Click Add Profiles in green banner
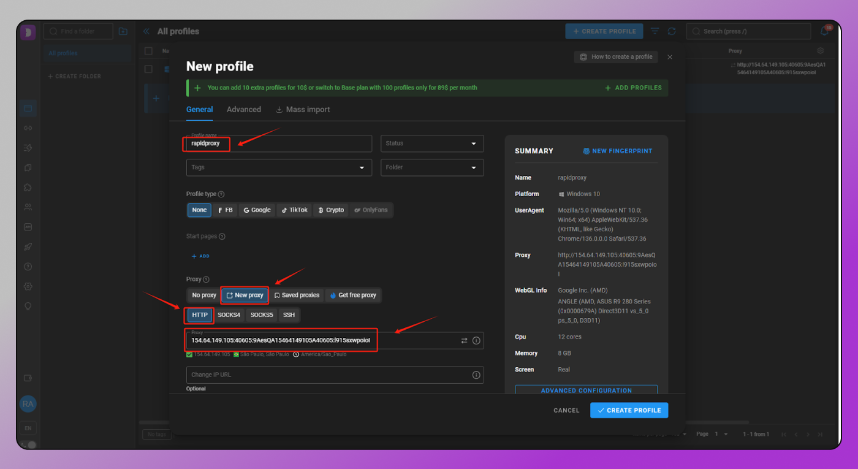 [633, 88]
